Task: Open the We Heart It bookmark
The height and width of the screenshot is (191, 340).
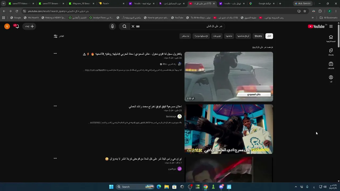Action: 31,18
